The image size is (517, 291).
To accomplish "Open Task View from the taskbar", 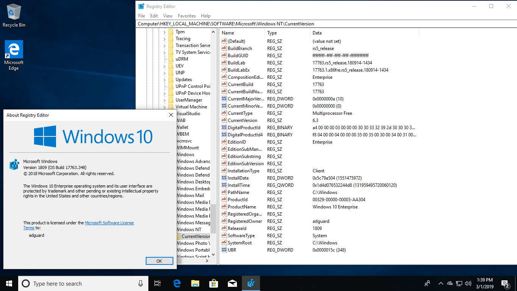I will [x=157, y=283].
